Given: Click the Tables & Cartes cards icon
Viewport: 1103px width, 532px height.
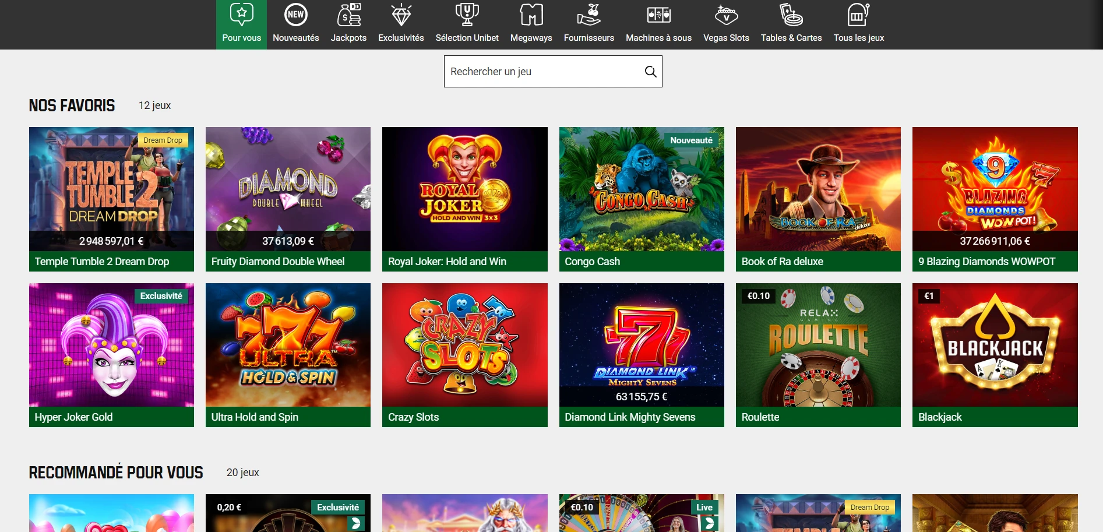Looking at the screenshot, I should (791, 15).
